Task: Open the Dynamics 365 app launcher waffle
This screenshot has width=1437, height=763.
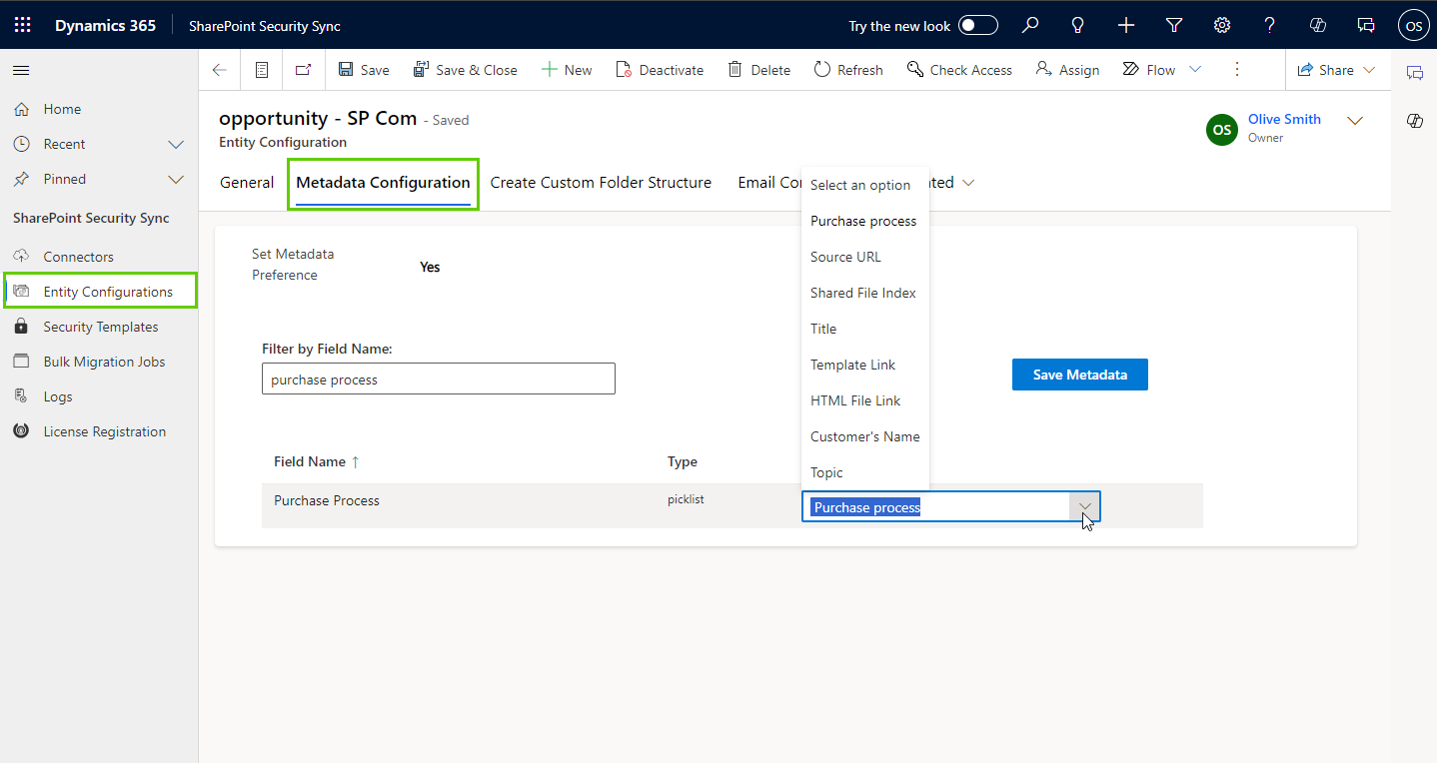Action: pyautogui.click(x=22, y=25)
